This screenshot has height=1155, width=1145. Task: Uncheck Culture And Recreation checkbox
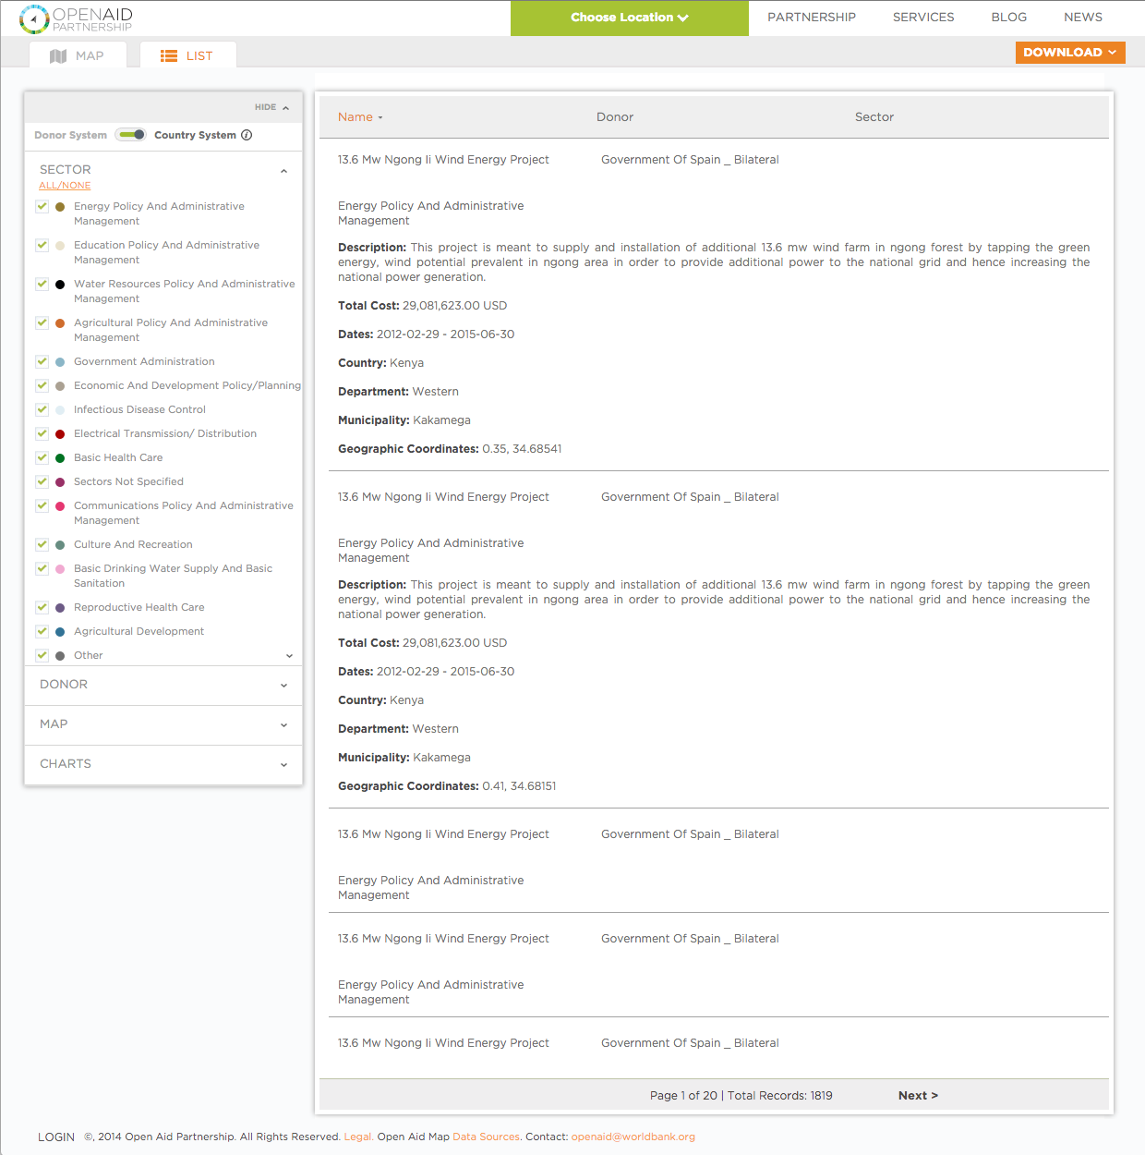tap(42, 545)
